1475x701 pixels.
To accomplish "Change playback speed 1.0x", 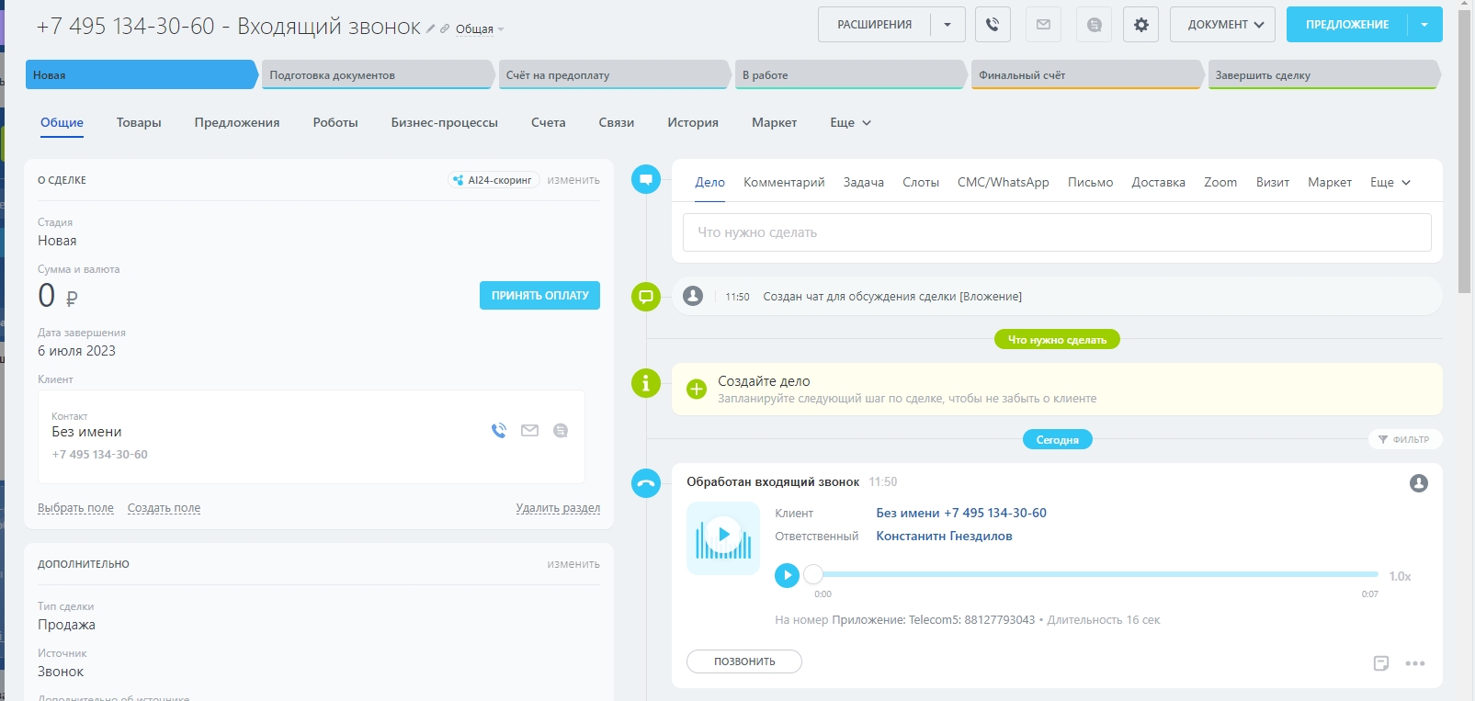I will 1400,576.
